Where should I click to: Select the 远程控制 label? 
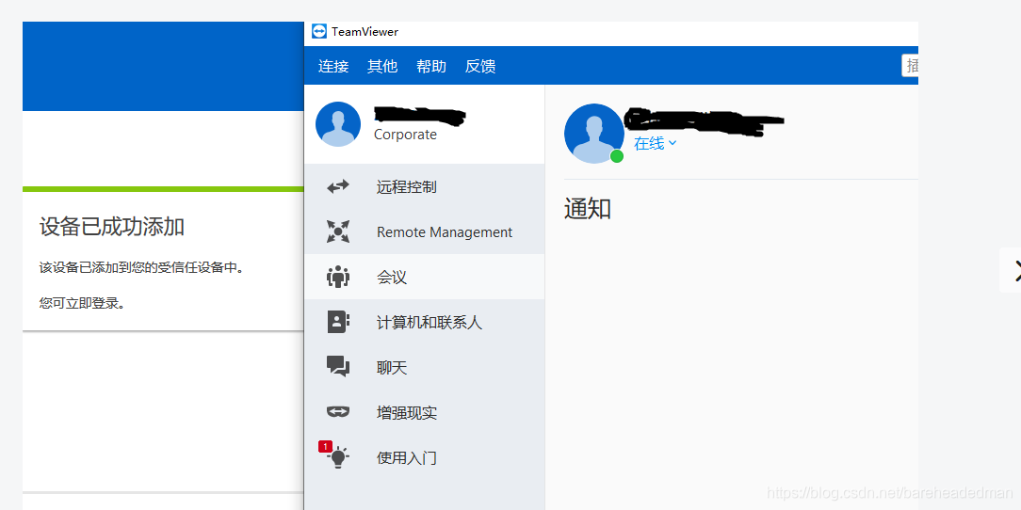click(406, 187)
